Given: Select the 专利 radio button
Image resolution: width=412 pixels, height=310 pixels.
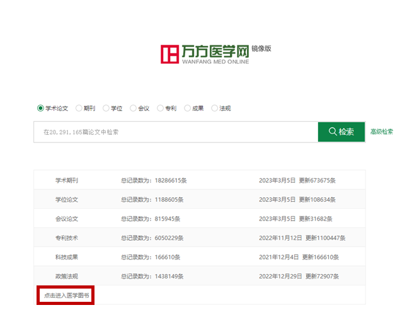Looking at the screenshot, I should [x=160, y=108].
